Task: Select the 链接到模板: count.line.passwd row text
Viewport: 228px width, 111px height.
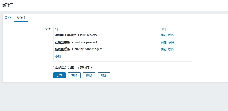Action: coord(76,42)
